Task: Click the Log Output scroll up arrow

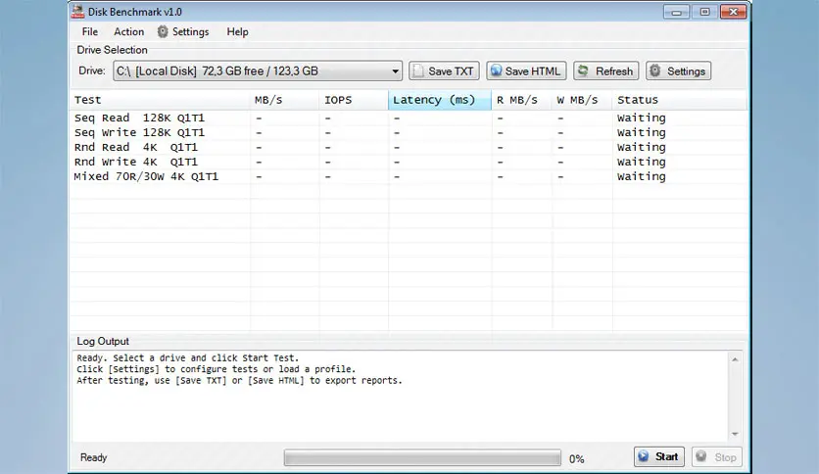Action: pyautogui.click(x=735, y=359)
